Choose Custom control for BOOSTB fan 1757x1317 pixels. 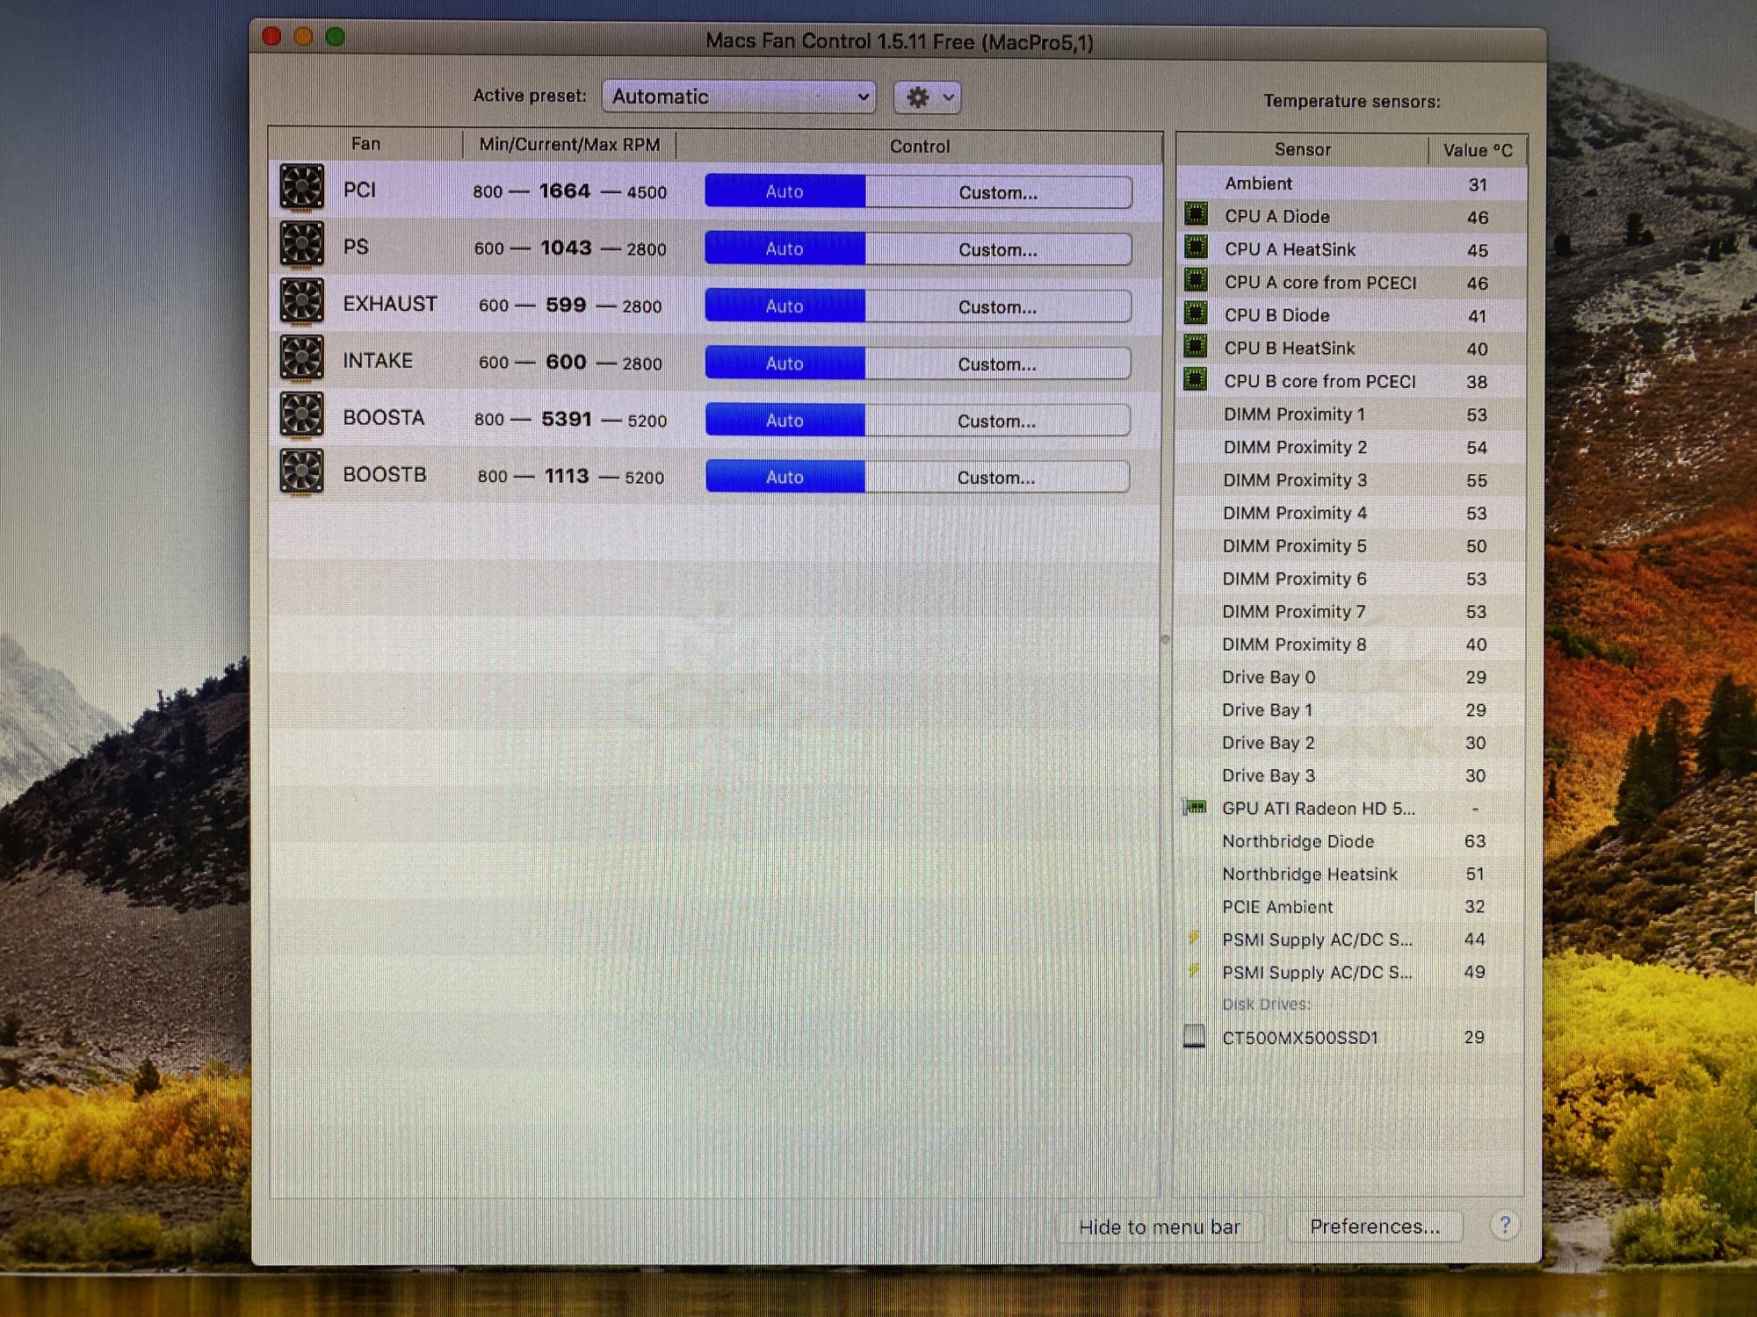[x=996, y=478]
